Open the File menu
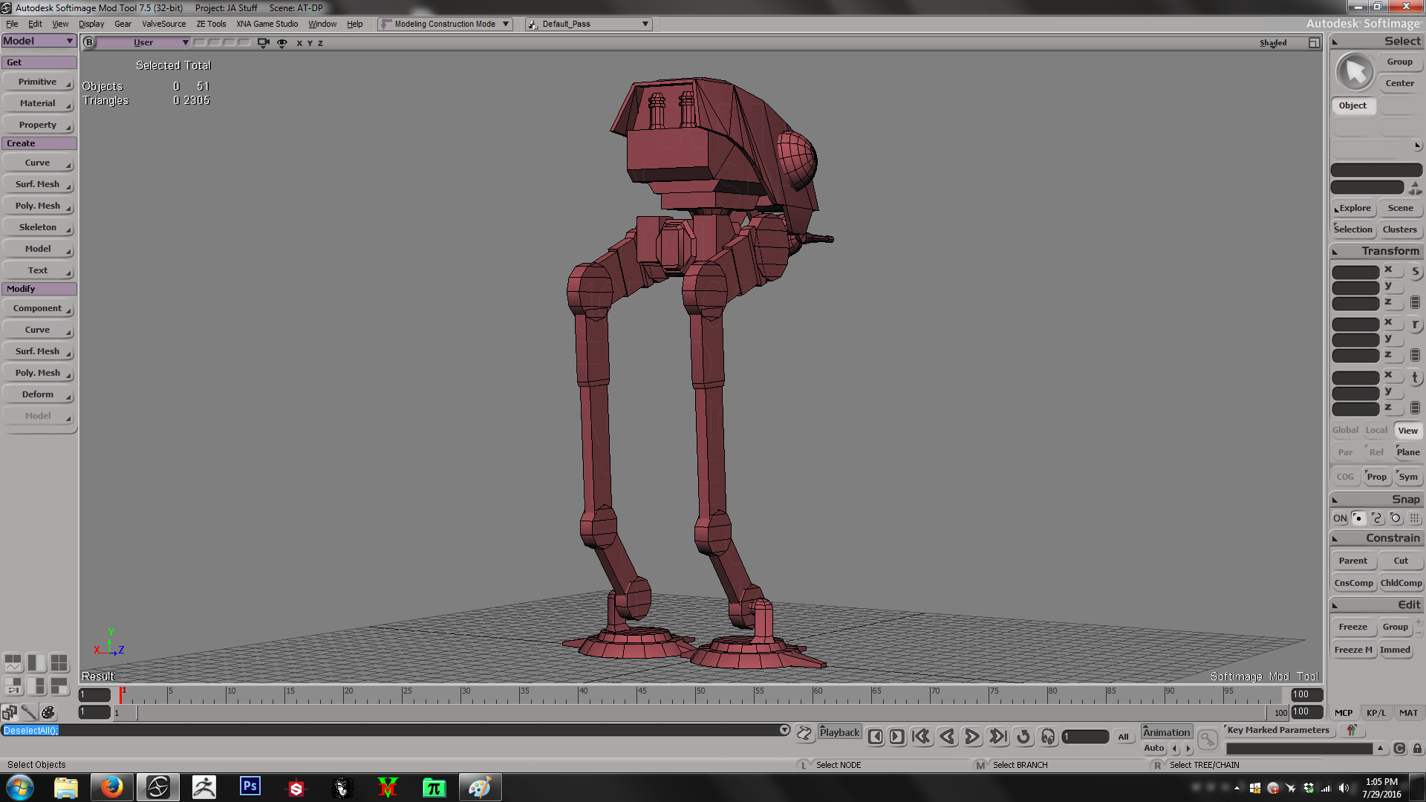 pyautogui.click(x=12, y=24)
